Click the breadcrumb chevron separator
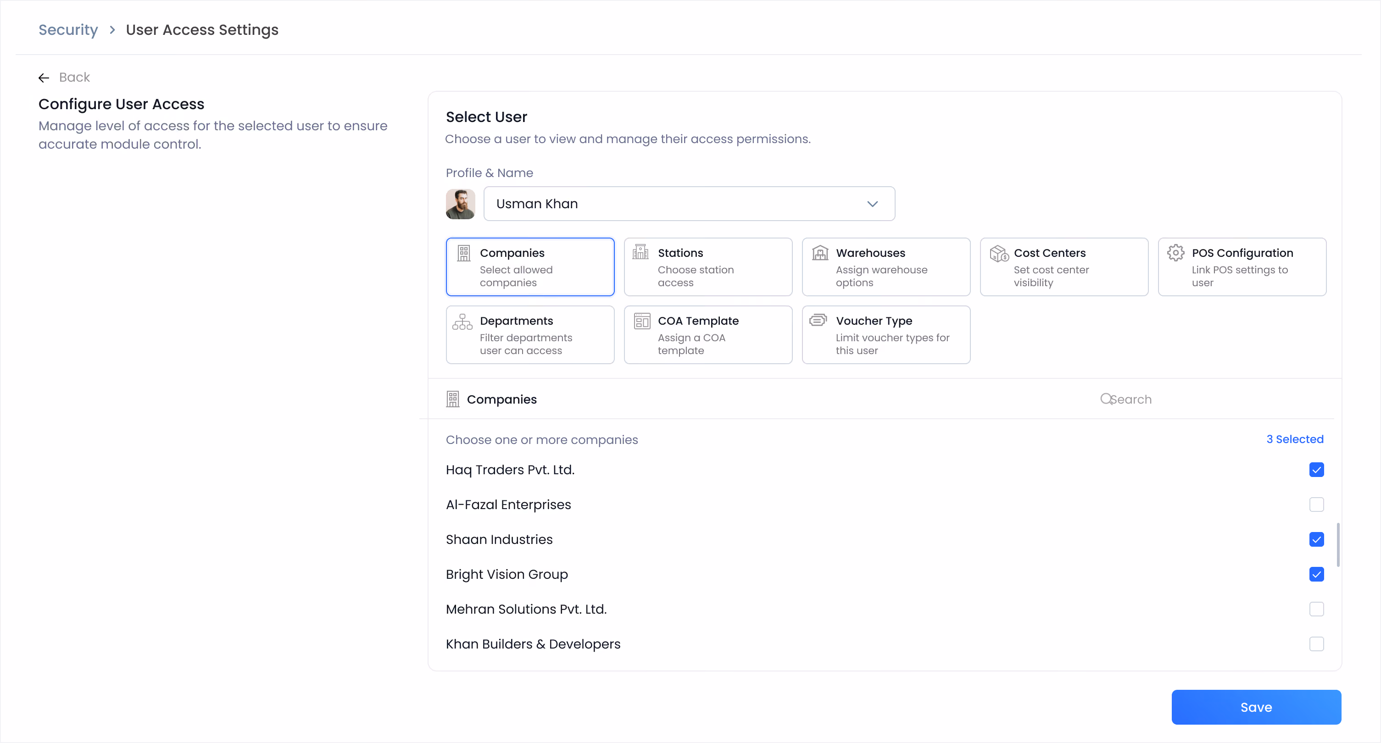This screenshot has width=1381, height=743. [112, 30]
